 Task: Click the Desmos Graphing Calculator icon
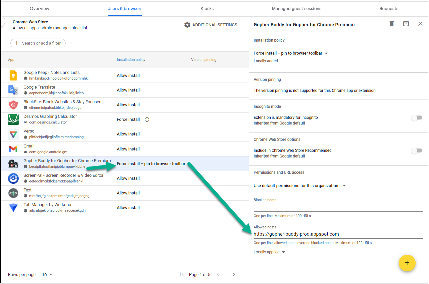point(13,120)
